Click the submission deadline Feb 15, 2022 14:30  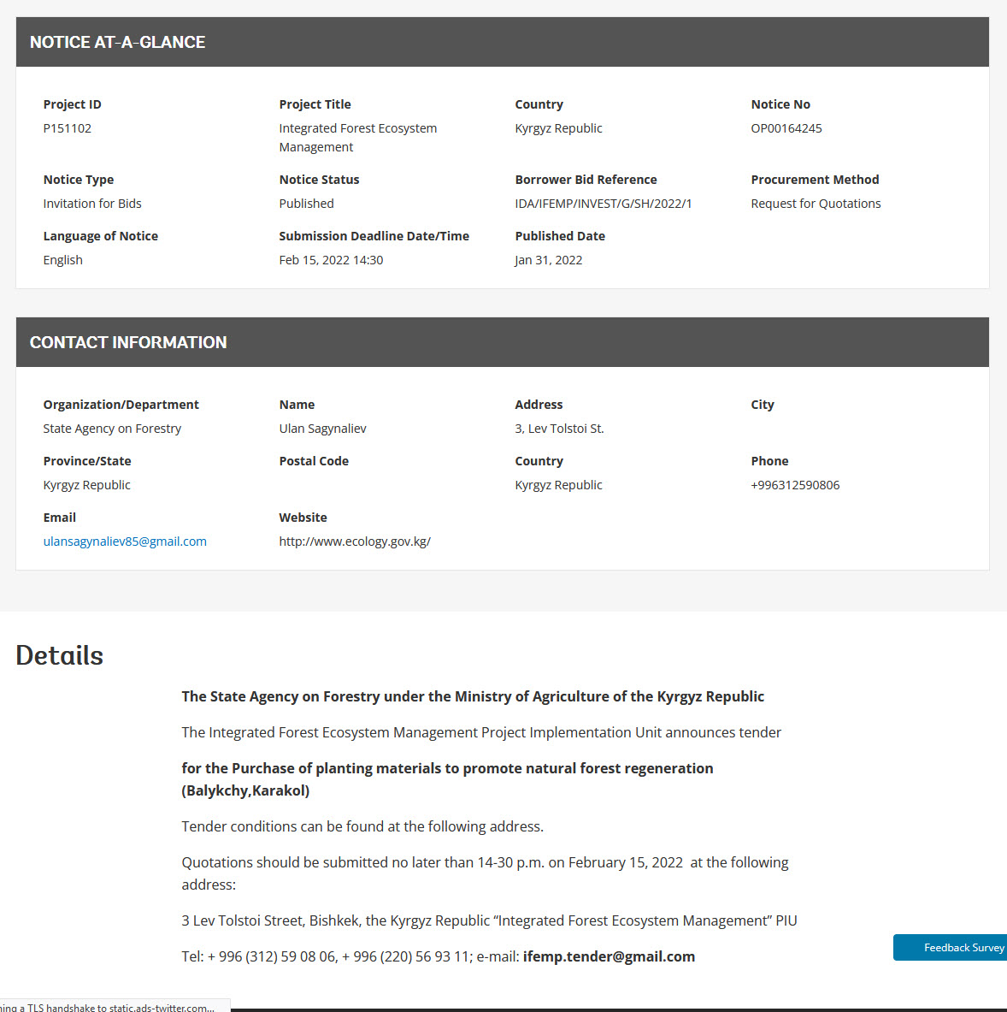tap(331, 260)
